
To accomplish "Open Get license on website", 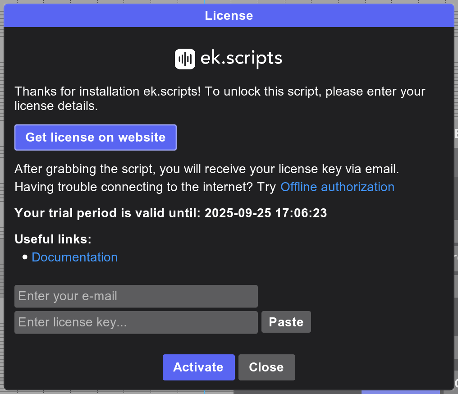I will click(x=96, y=137).
